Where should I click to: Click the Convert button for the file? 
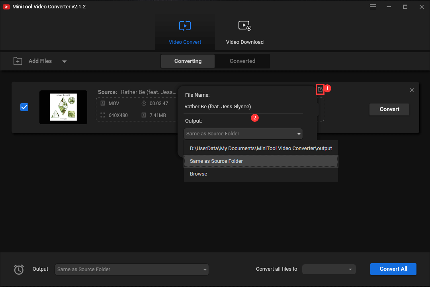point(389,109)
